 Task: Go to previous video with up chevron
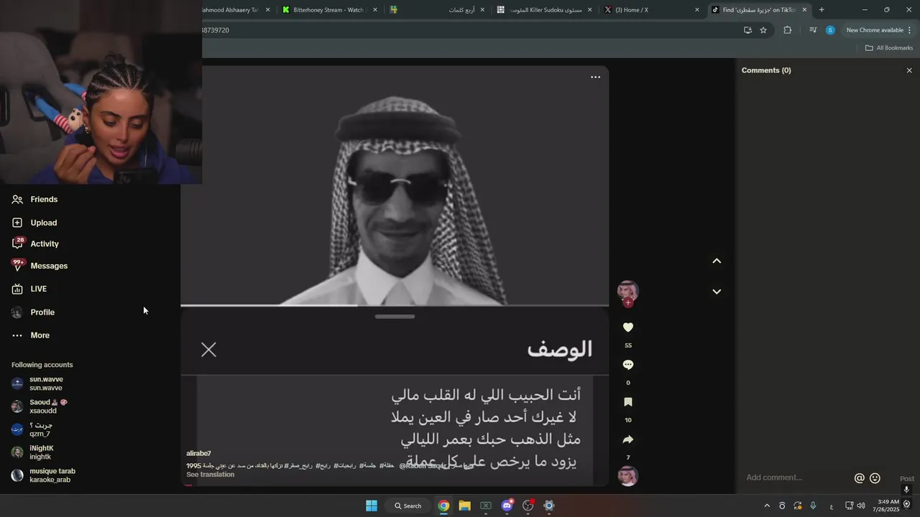click(x=717, y=261)
